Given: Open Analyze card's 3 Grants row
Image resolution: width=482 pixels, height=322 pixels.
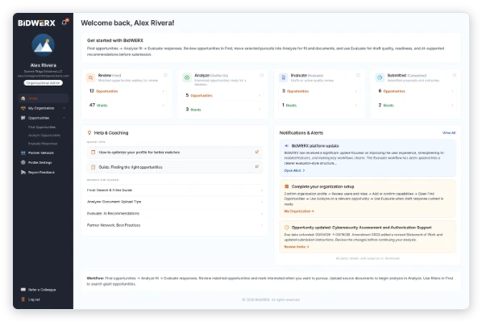Looking at the screenshot, I should coord(223,110).
